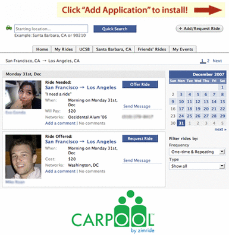This screenshot has width=229, height=235.
Task: Click the 'Monday 31st, Dec' date header
Action: (x=23, y=74)
